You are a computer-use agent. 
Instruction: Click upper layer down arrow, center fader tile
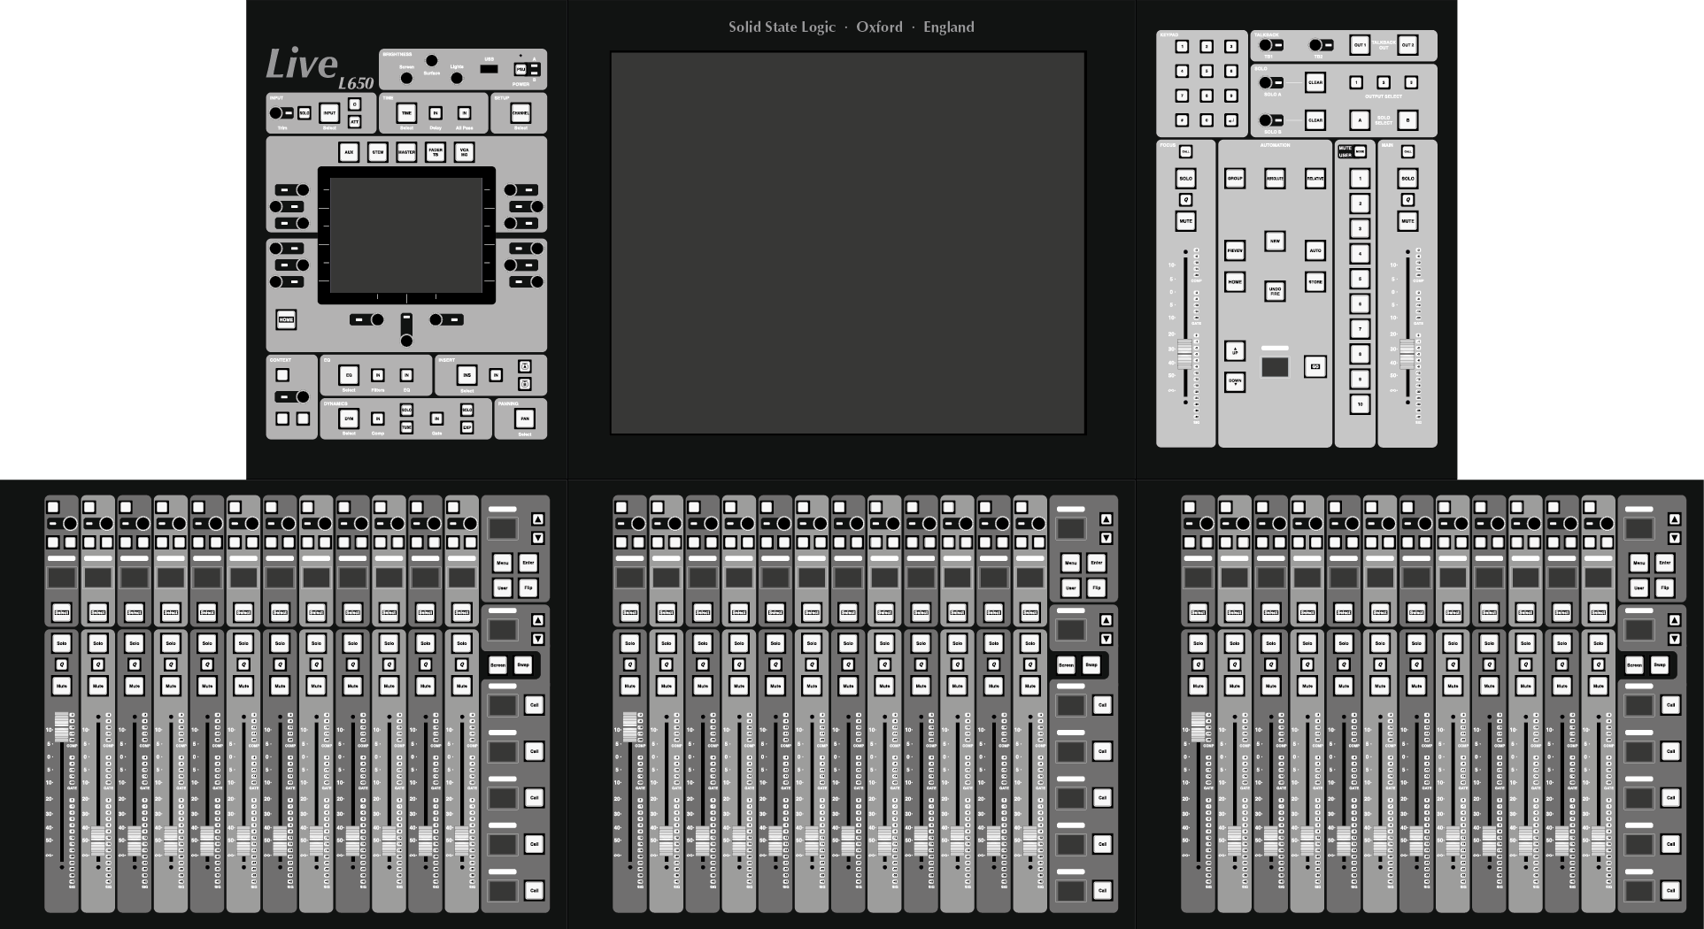(x=1106, y=538)
